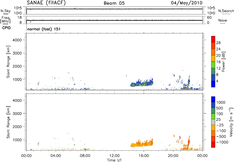Pick the red top segment of Power colorbar
This screenshot has width=234, height=162.
point(213,39)
